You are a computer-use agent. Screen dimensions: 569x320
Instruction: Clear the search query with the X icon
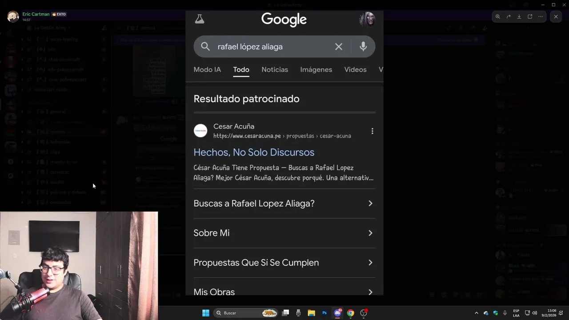pos(339,46)
